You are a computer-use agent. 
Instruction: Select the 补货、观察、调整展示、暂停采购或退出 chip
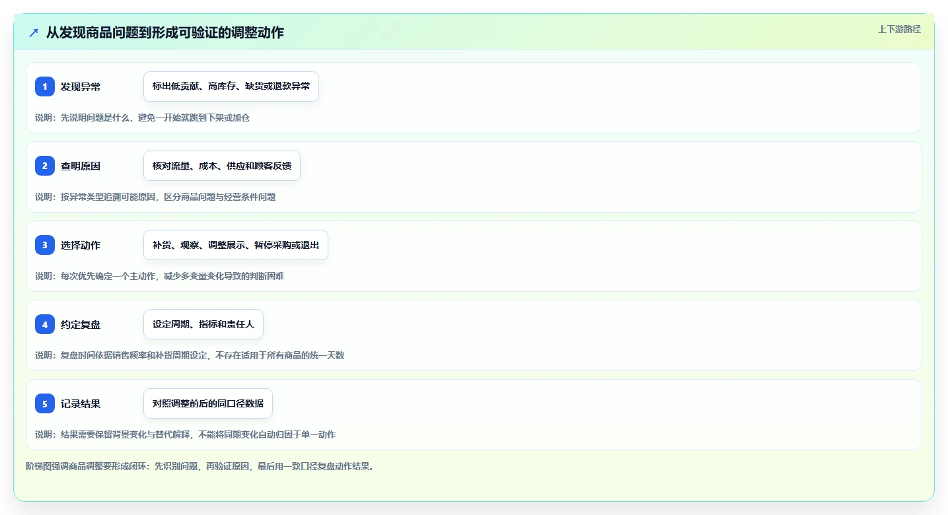click(236, 245)
